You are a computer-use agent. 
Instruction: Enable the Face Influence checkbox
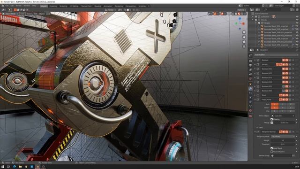272,152
